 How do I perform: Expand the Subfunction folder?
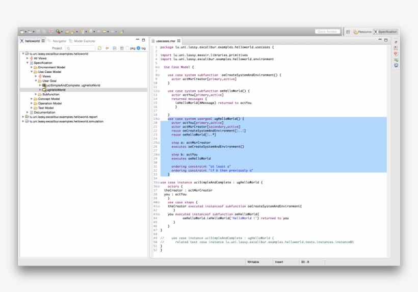coord(36,94)
